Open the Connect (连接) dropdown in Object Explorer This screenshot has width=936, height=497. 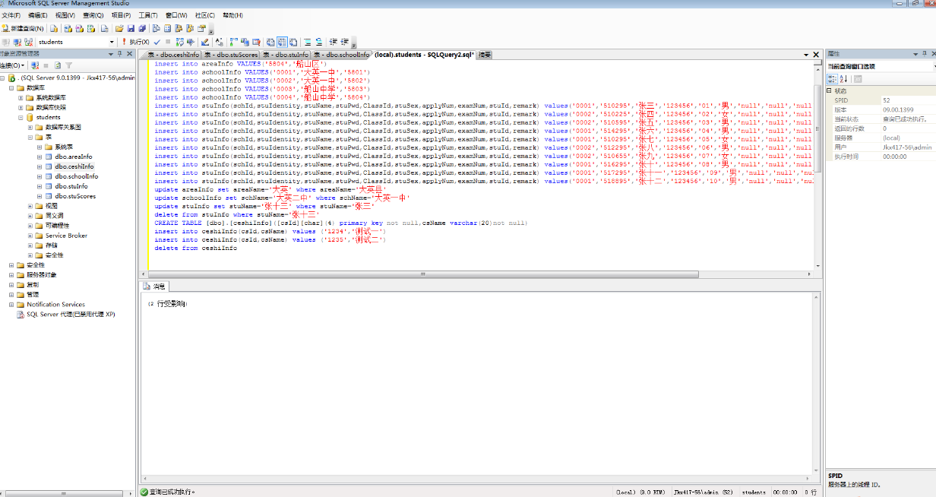[14, 65]
